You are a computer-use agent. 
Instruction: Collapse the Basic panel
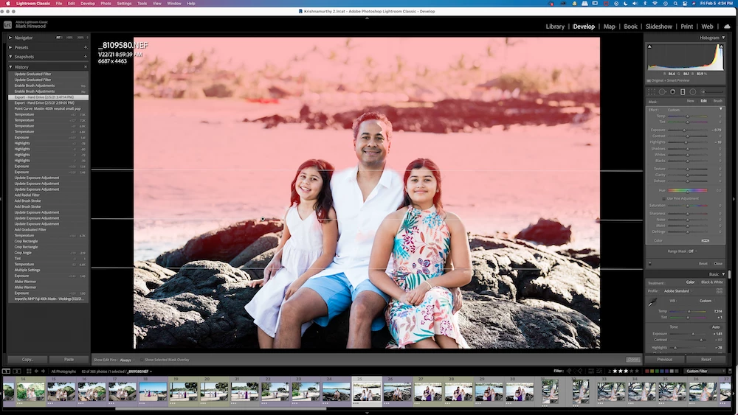723,274
